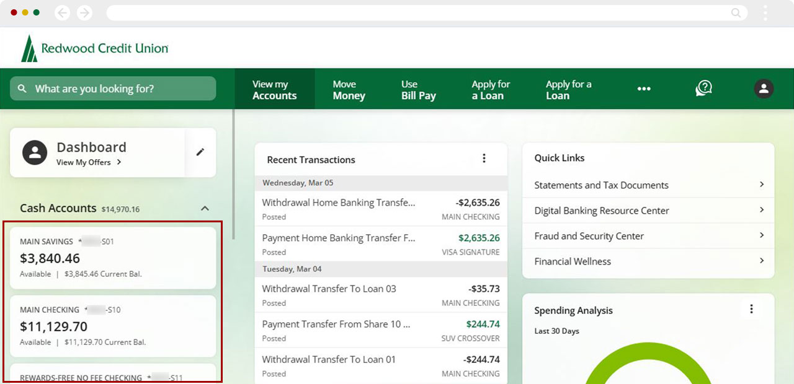Open the Main Savings account card
Image resolution: width=794 pixels, height=384 pixels.
(113, 258)
